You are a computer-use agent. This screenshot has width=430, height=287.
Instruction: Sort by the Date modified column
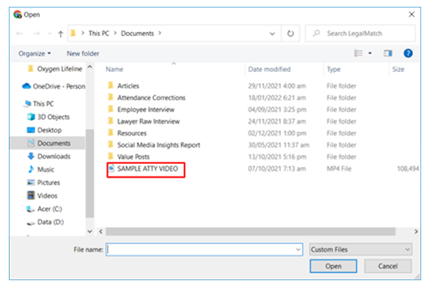[x=269, y=69]
